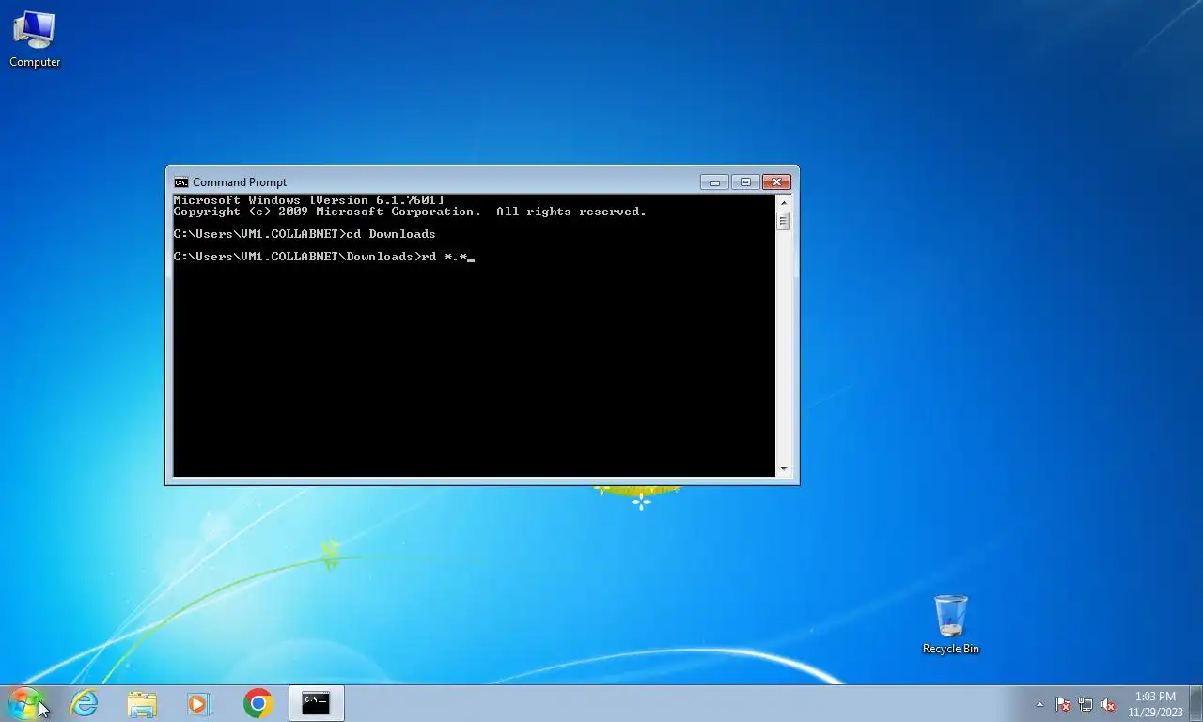Open the Recycle Bin desktop icon
The image size is (1203, 722).
point(950,624)
